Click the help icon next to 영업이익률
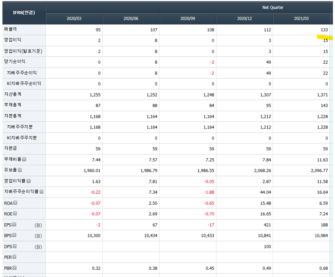 pyautogui.click(x=29, y=181)
